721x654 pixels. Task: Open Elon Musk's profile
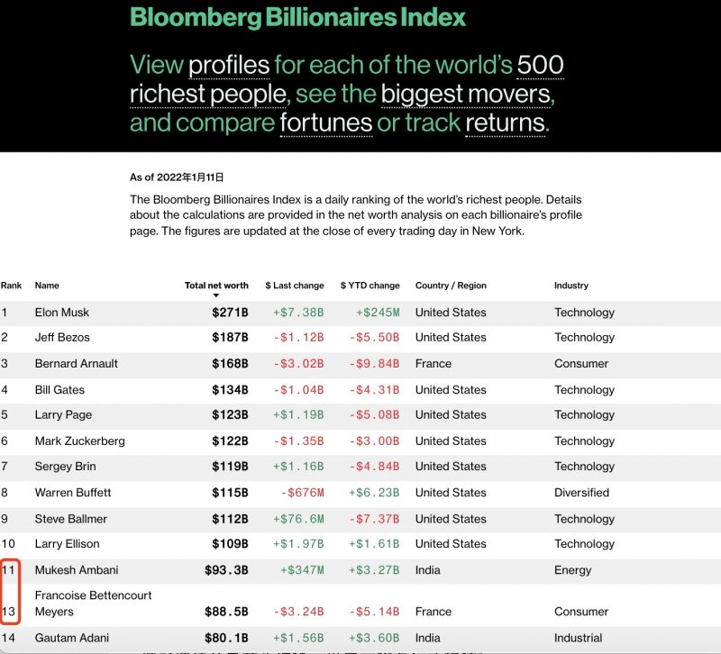coord(61,313)
